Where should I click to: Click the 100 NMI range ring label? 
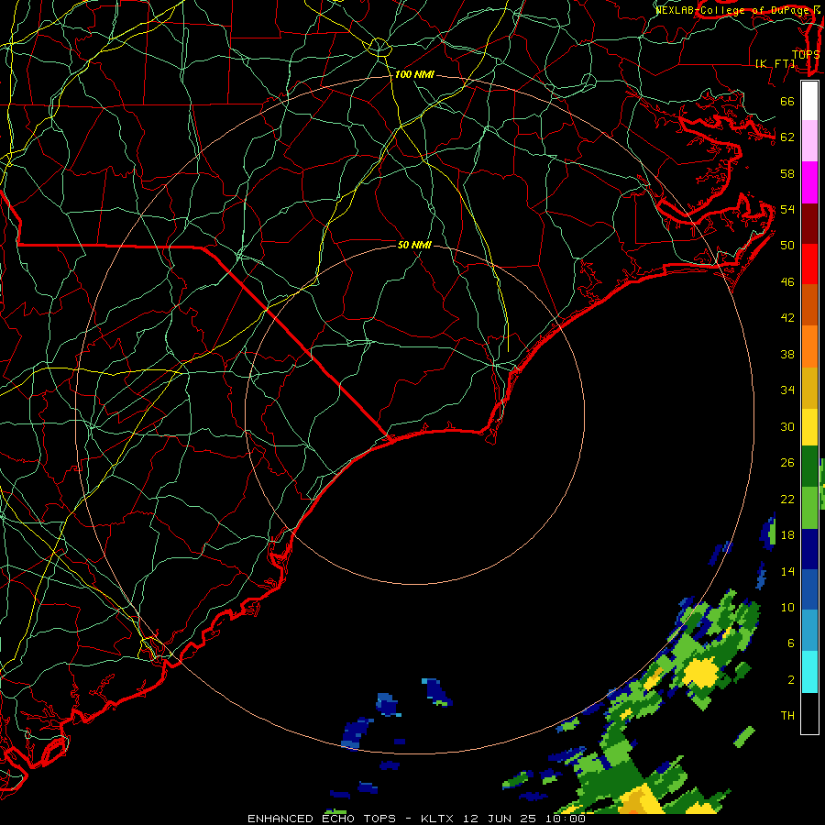click(x=414, y=75)
